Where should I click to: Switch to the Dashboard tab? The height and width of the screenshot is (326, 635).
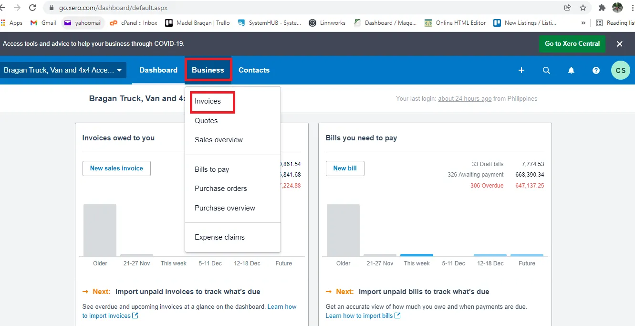pos(158,70)
